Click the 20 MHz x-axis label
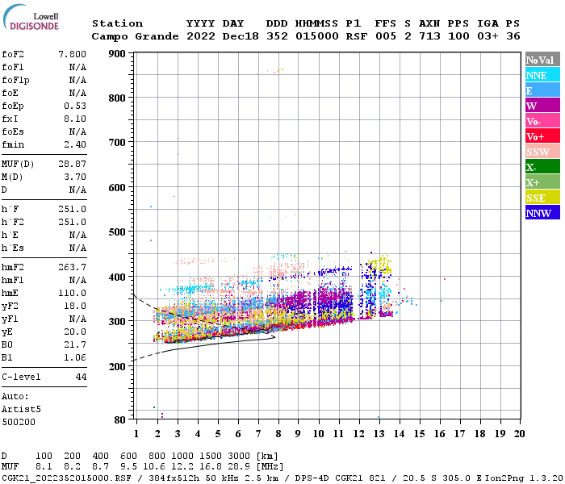 point(519,434)
